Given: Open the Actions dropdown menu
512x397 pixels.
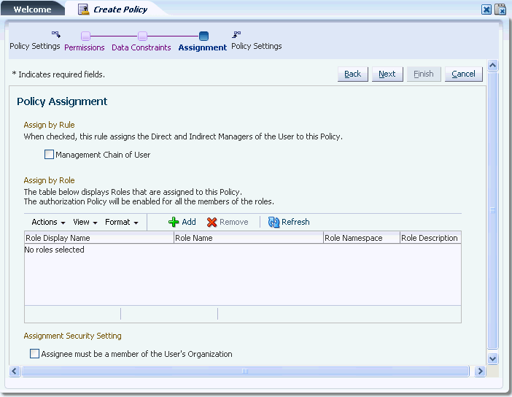Looking at the screenshot, I should point(48,222).
